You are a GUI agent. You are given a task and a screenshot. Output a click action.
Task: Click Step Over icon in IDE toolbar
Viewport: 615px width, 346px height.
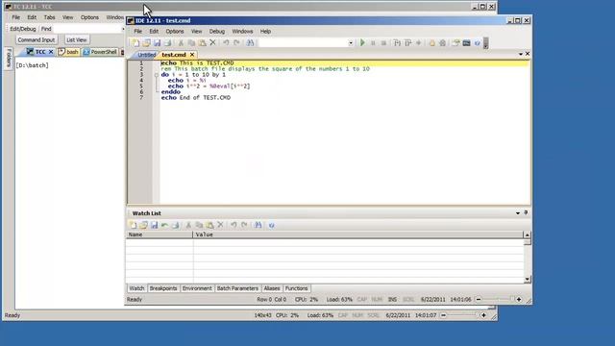point(407,42)
